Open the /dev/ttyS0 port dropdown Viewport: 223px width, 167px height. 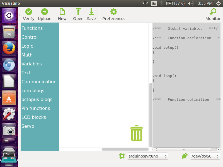pyautogui.click(x=205, y=156)
